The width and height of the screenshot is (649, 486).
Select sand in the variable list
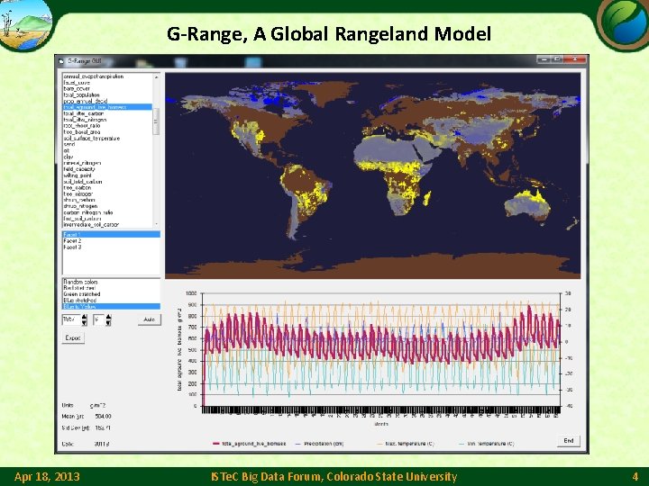click(69, 144)
